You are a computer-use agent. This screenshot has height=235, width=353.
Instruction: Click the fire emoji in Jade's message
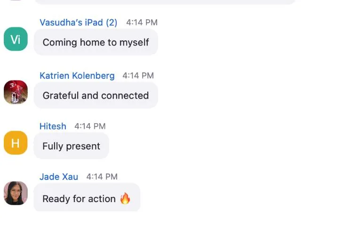point(125,198)
